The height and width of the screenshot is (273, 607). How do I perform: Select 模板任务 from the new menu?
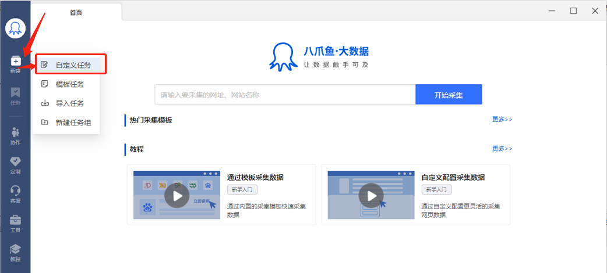66,84
